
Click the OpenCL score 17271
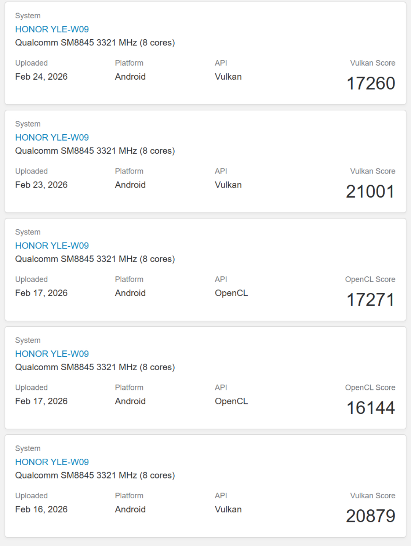(370, 300)
